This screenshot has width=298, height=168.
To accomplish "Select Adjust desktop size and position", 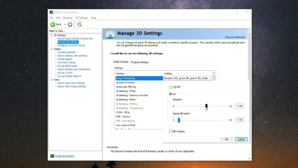I will pos(74,70).
